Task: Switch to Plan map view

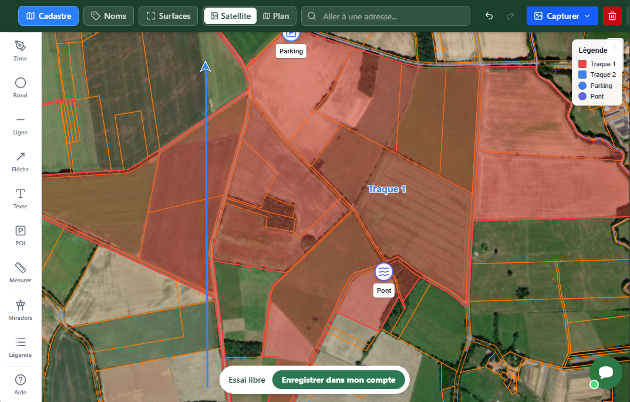Action: (x=276, y=16)
